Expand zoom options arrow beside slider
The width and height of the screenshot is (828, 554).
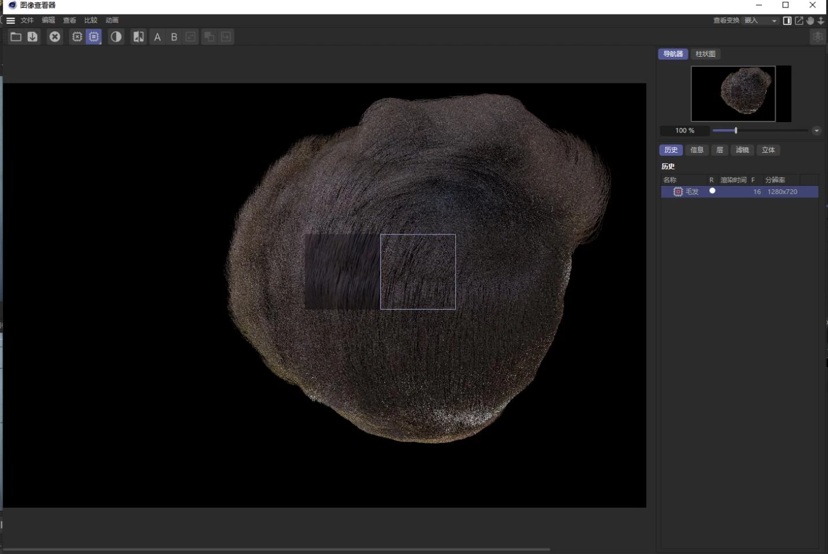(x=816, y=131)
